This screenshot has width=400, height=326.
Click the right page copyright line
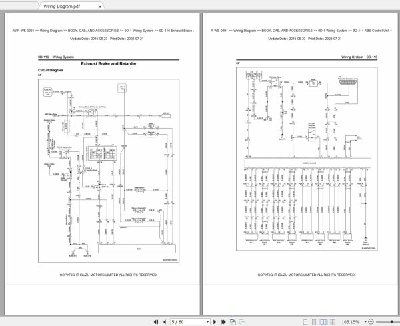[x=307, y=275]
